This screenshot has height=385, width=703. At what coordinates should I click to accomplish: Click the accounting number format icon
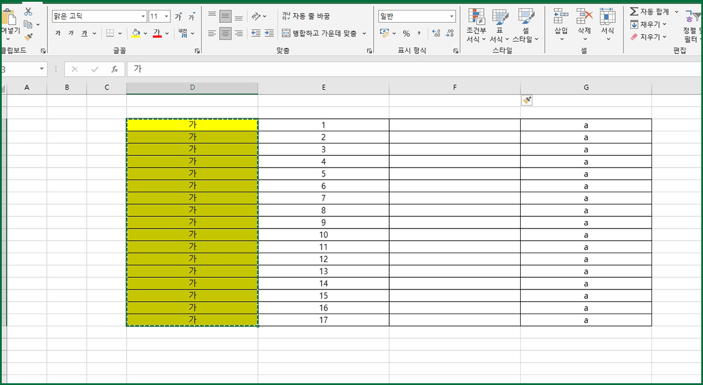tap(384, 33)
